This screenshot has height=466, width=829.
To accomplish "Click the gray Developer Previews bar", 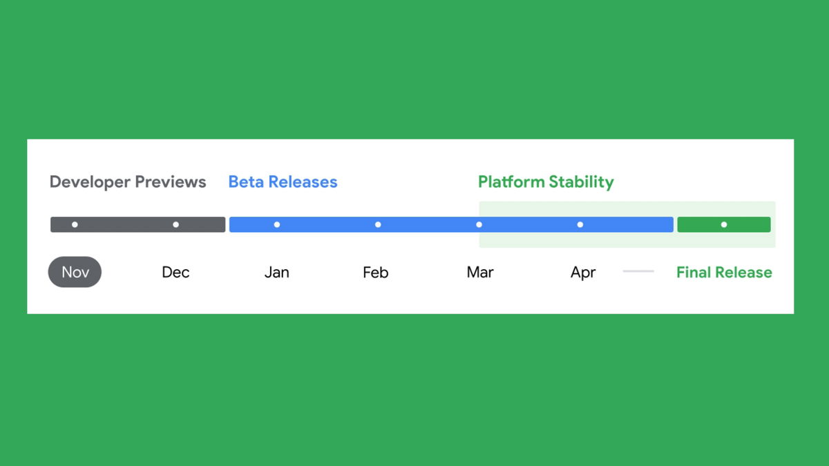I will pyautogui.click(x=137, y=224).
